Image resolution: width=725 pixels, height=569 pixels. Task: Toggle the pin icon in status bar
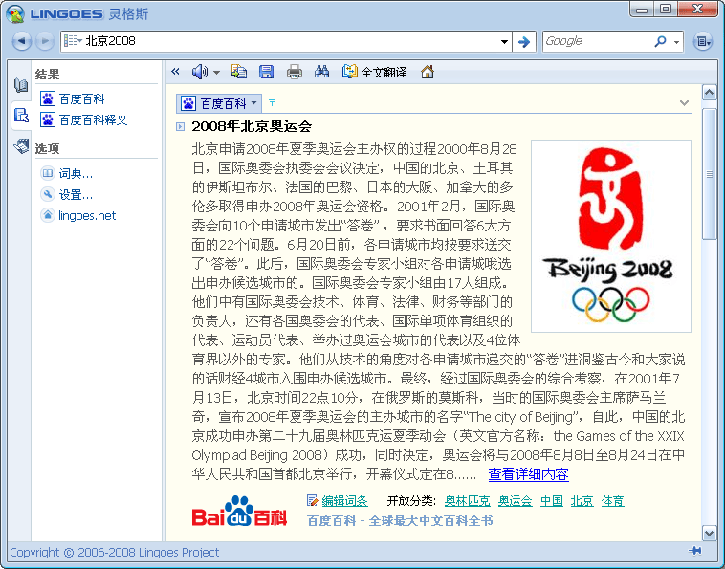[695, 551]
